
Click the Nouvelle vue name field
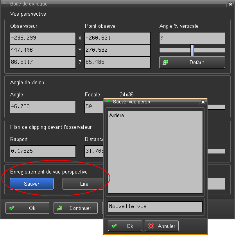tap(155, 207)
